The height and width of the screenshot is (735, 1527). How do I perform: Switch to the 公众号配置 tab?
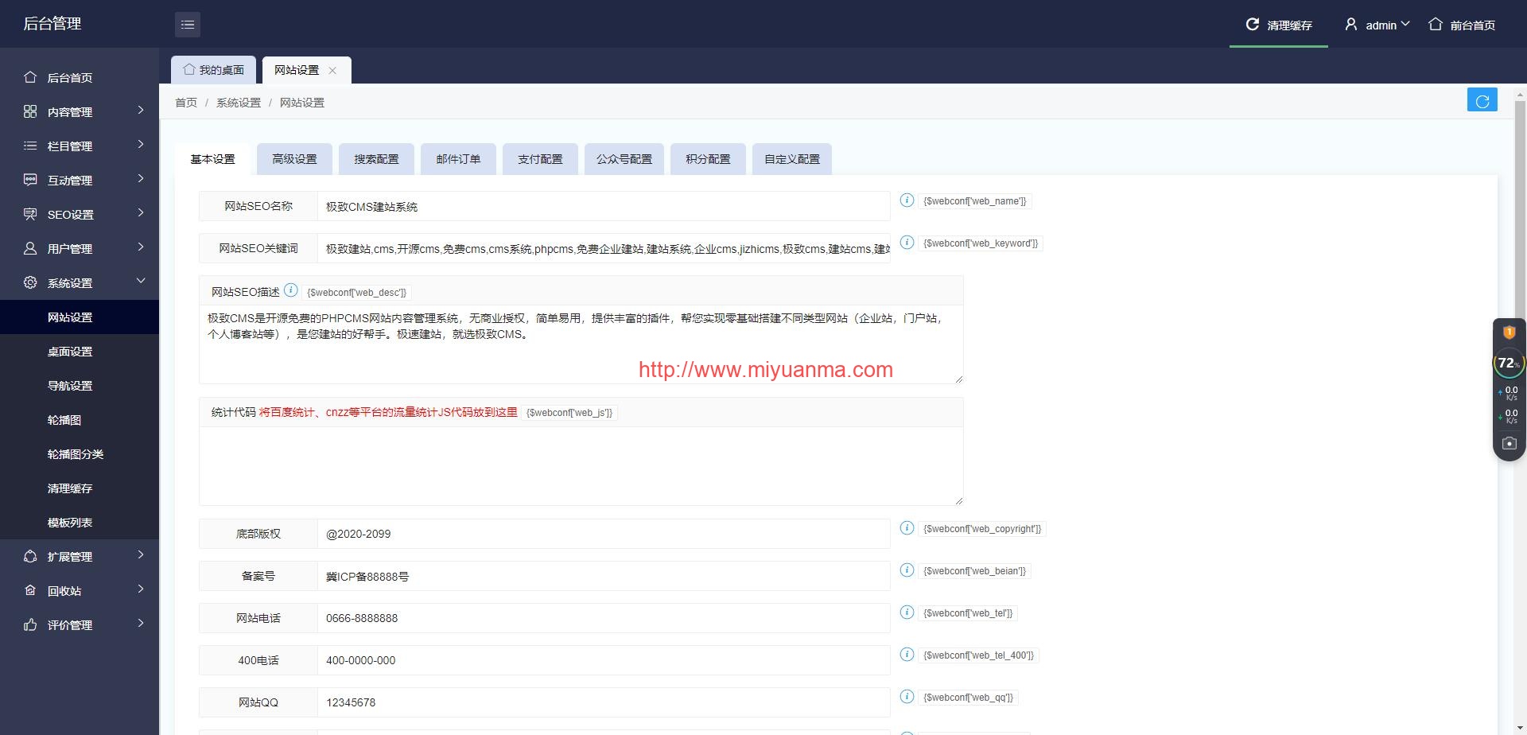624,159
